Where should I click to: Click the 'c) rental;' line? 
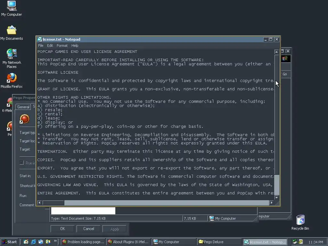pyautogui.click(x=50, y=114)
